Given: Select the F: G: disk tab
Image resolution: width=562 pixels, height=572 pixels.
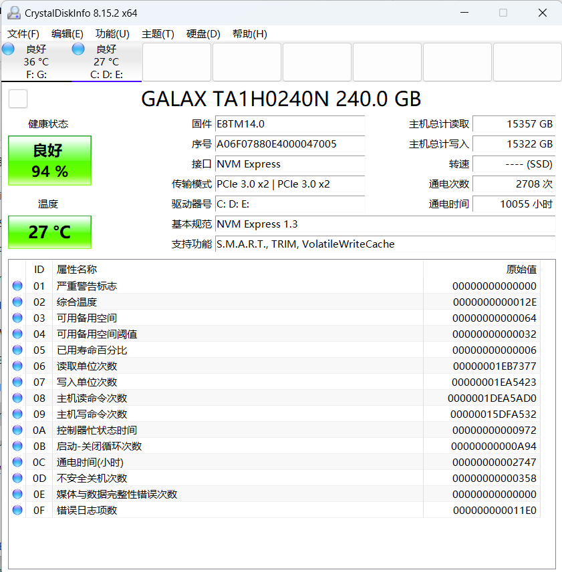Looking at the screenshot, I should tap(36, 62).
